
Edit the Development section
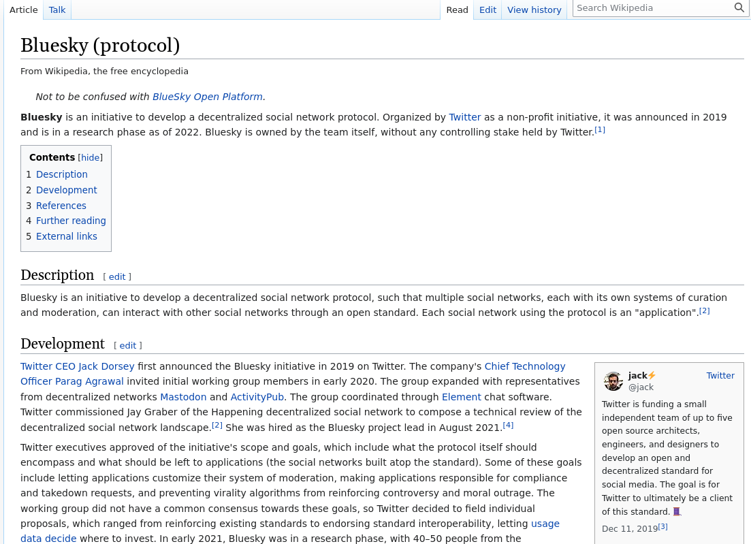[127, 346]
